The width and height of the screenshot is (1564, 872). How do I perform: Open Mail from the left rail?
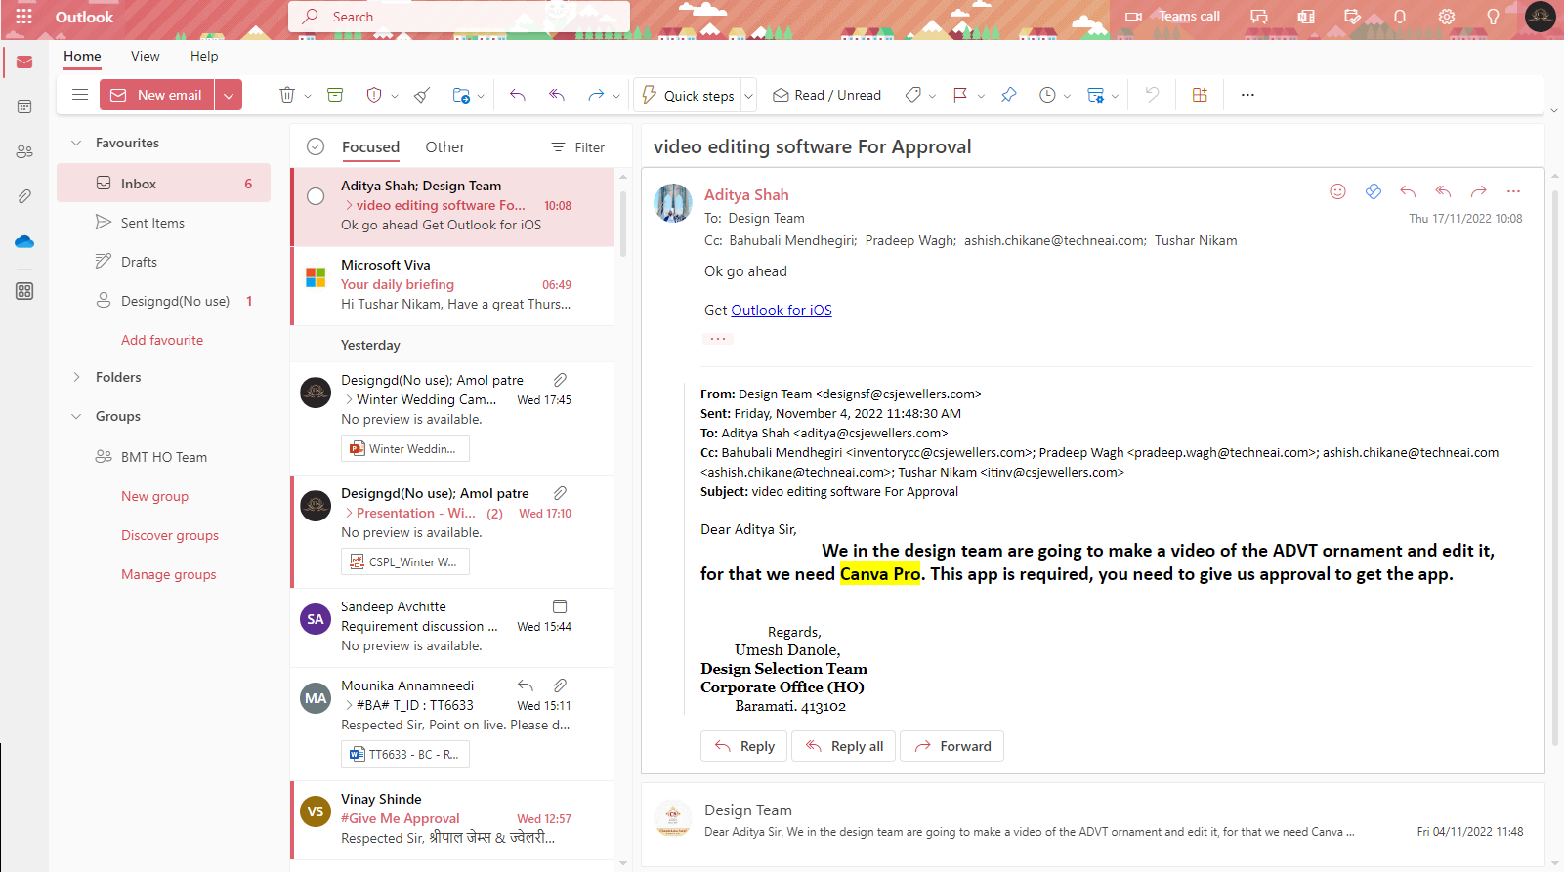point(24,62)
